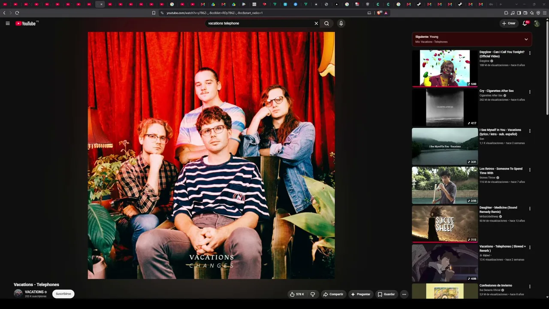Like the video (578 K)
Viewport: 549px width, 309px height.
point(297,294)
